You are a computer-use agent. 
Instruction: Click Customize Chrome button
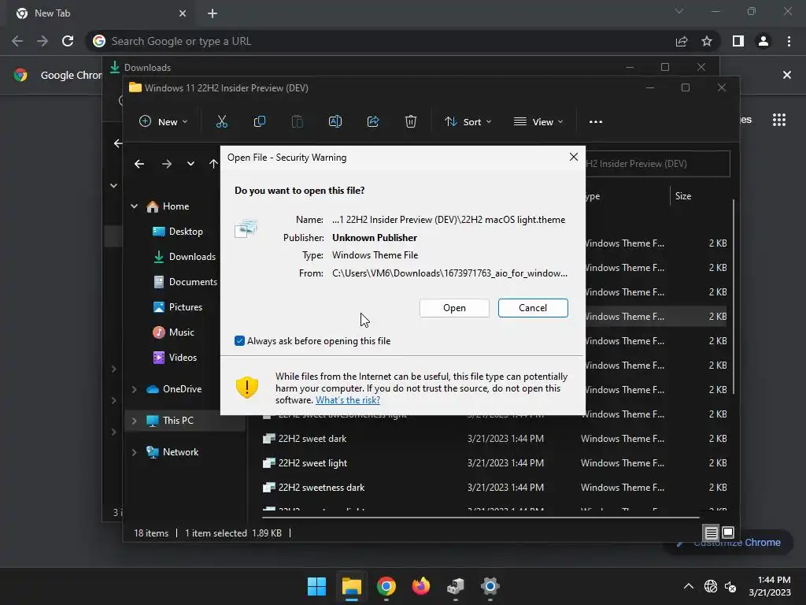pos(728,542)
